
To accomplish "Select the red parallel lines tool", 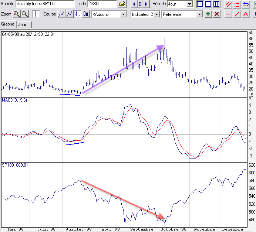I will point(228,4).
